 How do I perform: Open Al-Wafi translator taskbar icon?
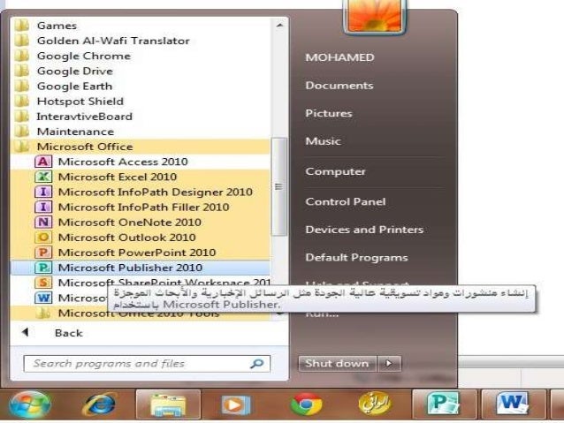pyautogui.click(x=375, y=404)
